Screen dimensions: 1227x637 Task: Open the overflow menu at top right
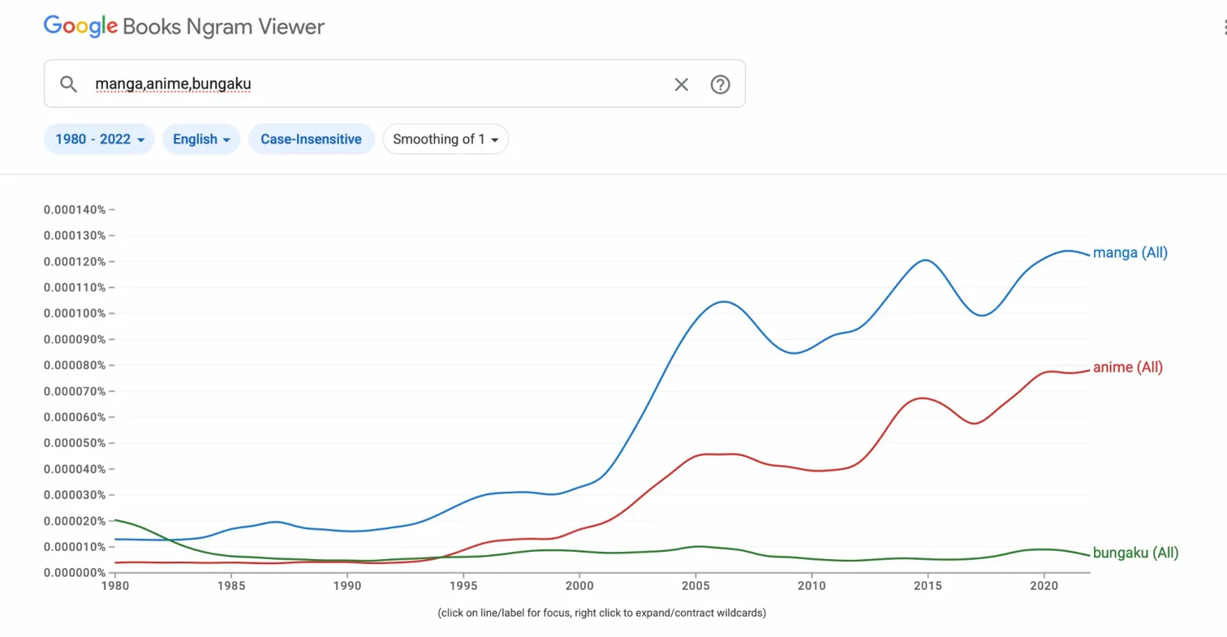tap(1222, 27)
